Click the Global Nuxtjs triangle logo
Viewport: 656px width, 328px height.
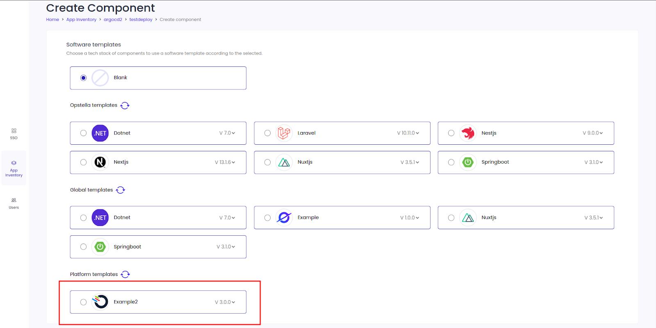click(x=468, y=218)
